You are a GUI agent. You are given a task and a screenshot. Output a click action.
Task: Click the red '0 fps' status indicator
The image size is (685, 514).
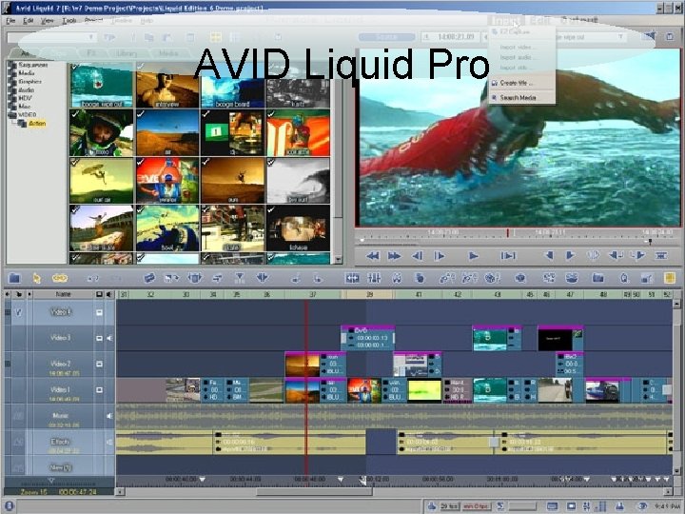pyautogui.click(x=477, y=506)
